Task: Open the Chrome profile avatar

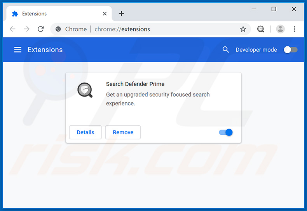Action: (x=280, y=29)
